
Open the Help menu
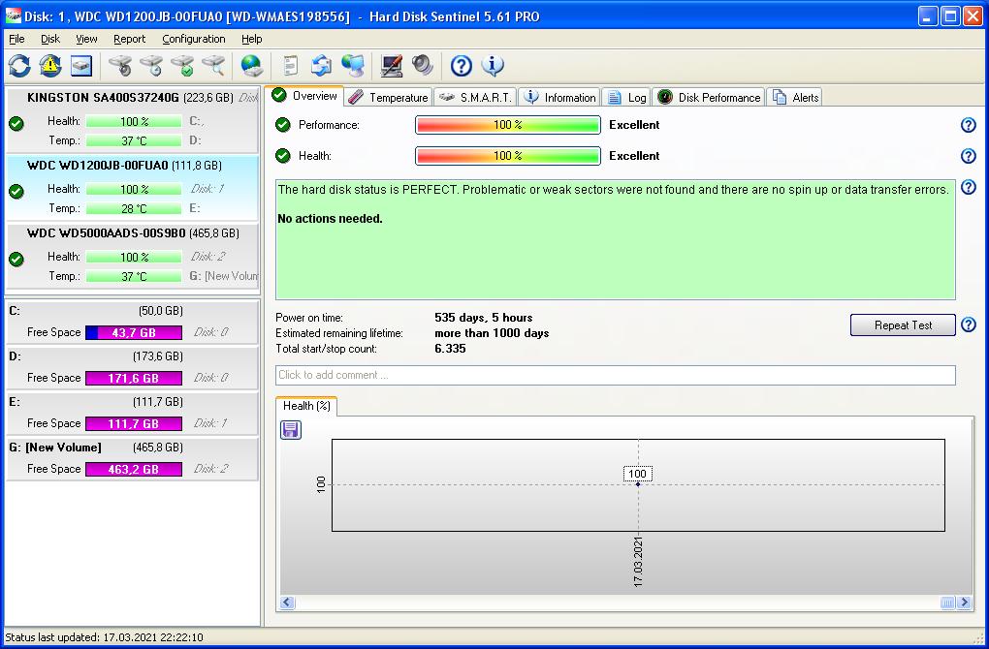252,39
